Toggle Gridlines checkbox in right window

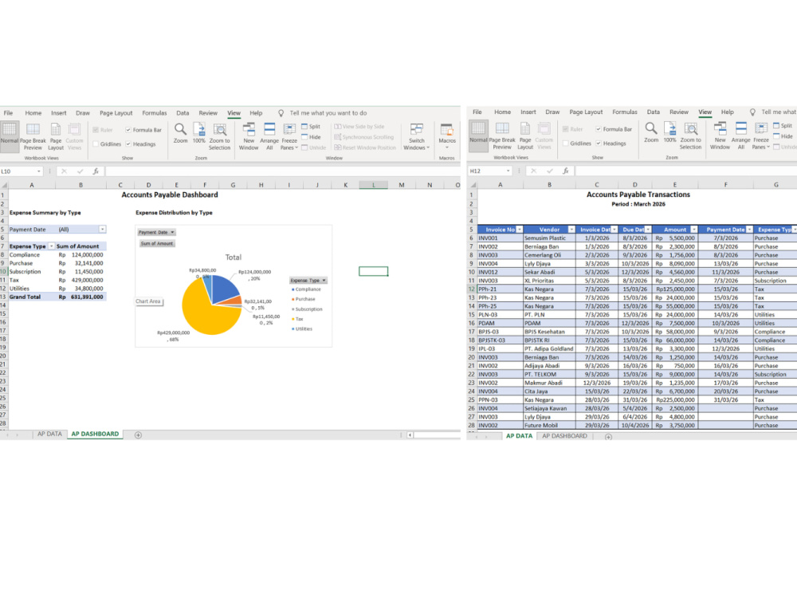[566, 144]
